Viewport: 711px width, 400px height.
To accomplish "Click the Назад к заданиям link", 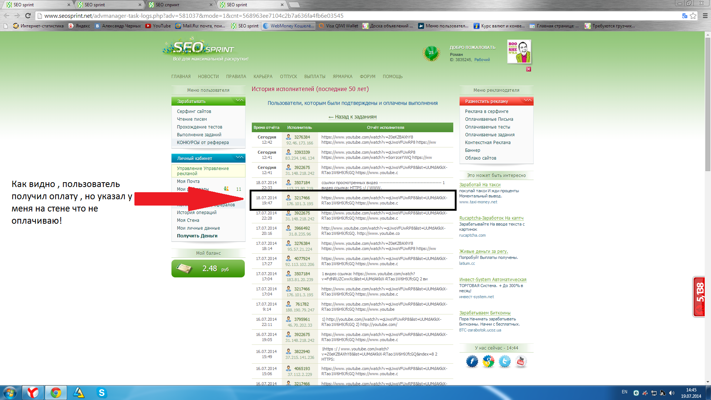I will (352, 117).
